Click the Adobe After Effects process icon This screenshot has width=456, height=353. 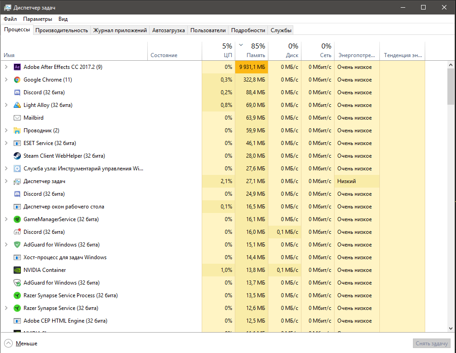click(17, 67)
